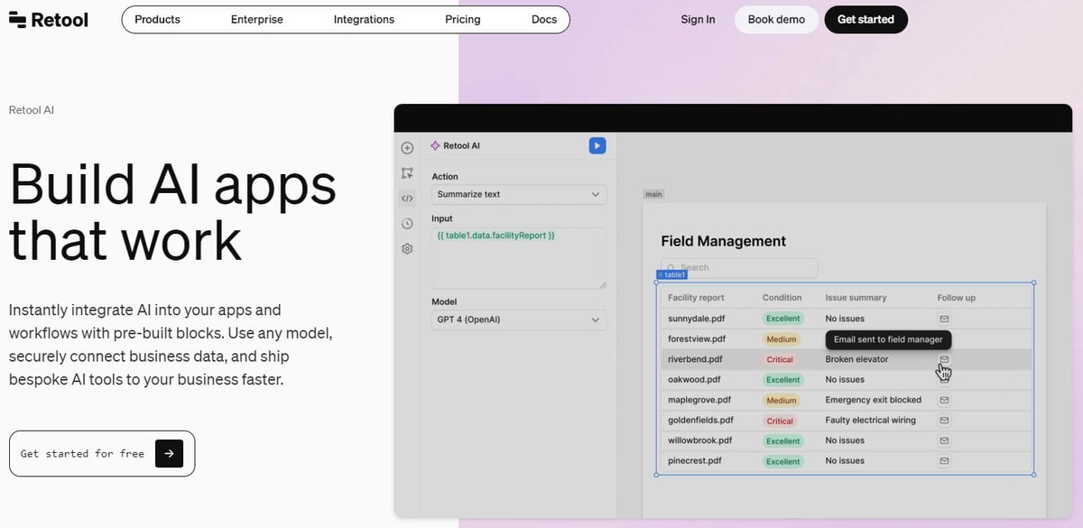Click the Medium badge for maplegrove.pdf
The height and width of the screenshot is (528, 1083).
click(x=782, y=400)
